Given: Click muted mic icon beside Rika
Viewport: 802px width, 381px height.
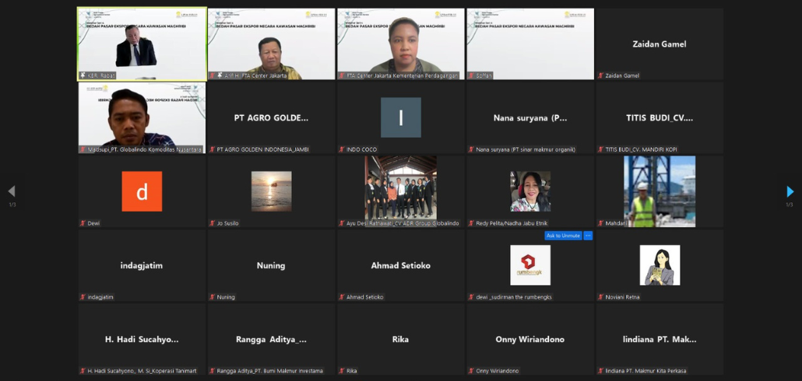Looking at the screenshot, I should (341, 371).
